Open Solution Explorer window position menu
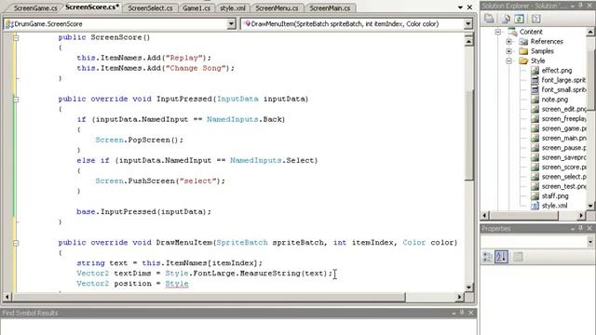 (572, 6)
